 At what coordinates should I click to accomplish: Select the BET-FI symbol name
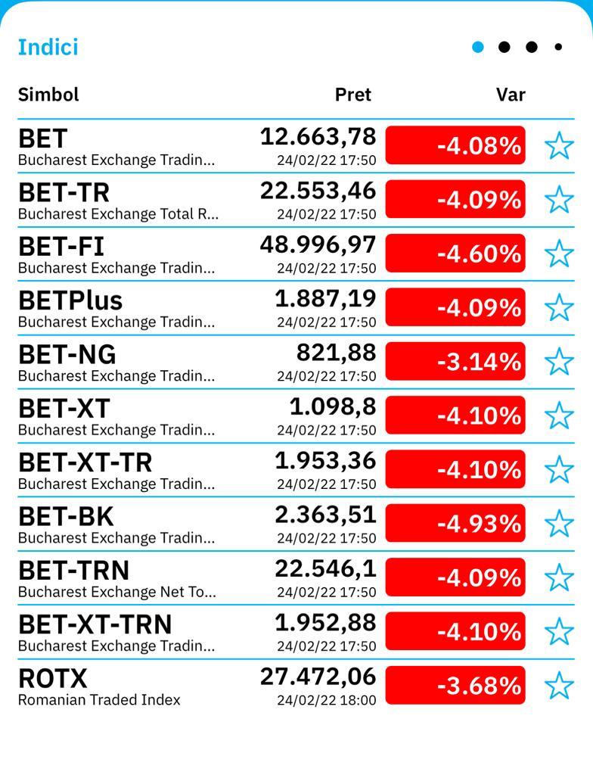point(61,247)
